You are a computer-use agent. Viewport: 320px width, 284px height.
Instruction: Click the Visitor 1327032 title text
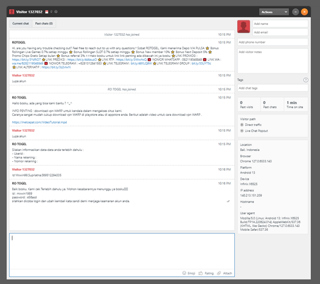click(29, 12)
